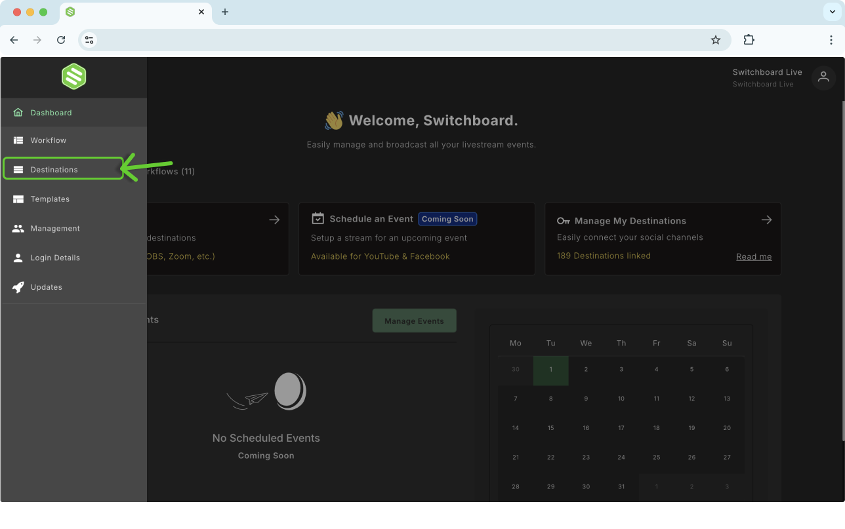
Task: Click the Switchboard logo in sidebar
Action: (74, 77)
